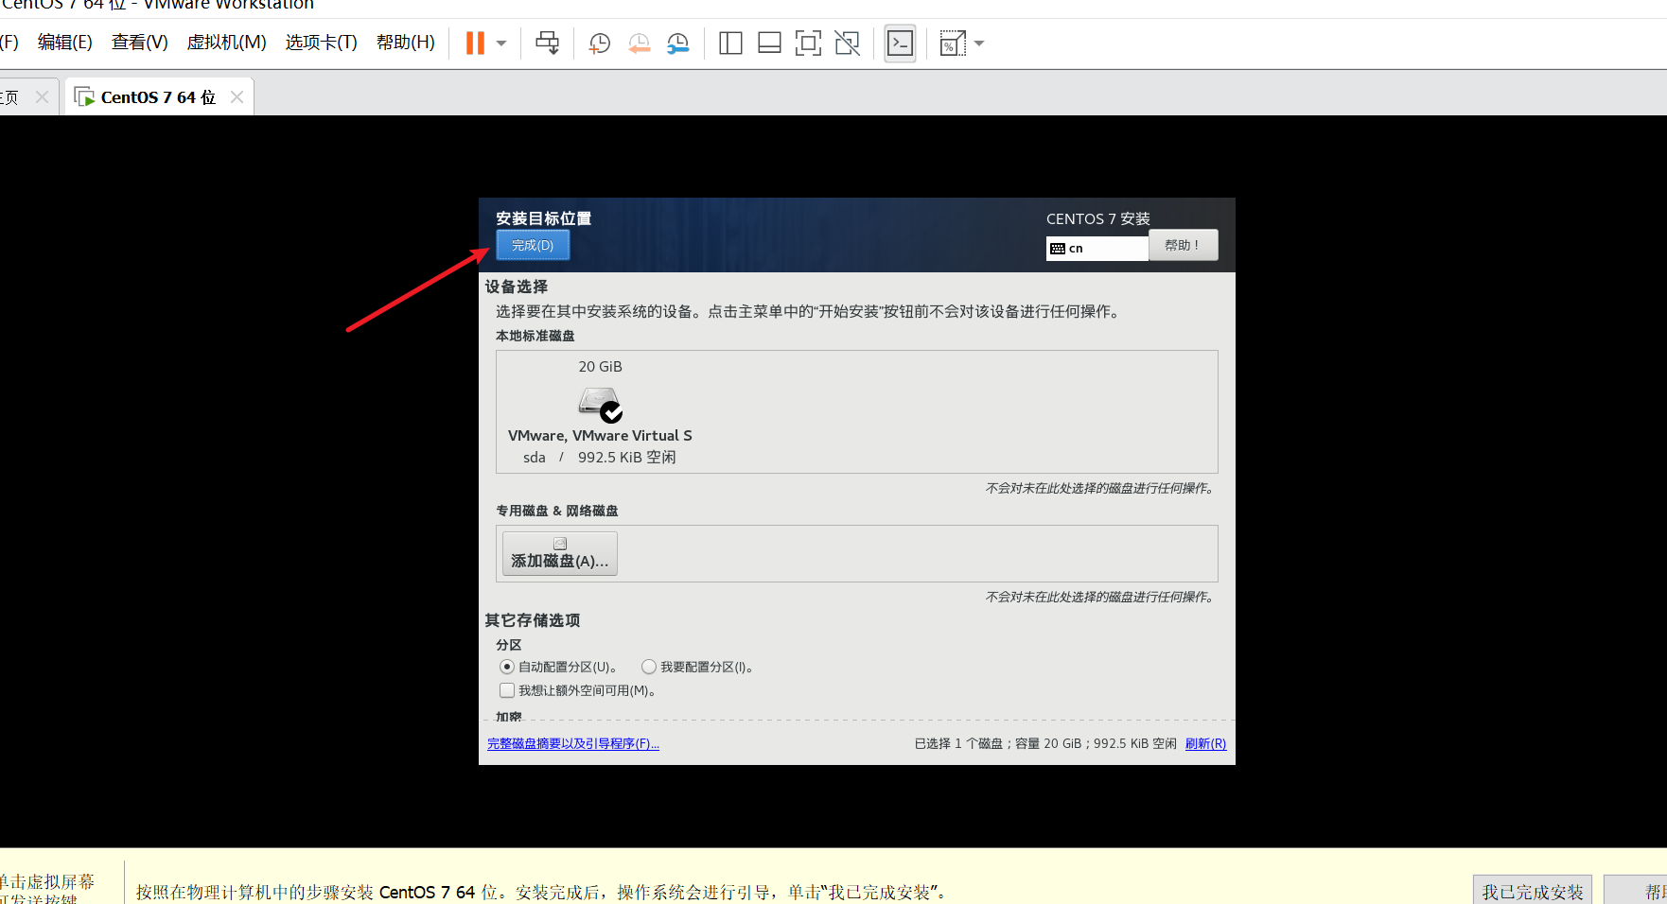Click the 设备选择 heading
This screenshot has width=1667, height=904.
click(x=517, y=287)
